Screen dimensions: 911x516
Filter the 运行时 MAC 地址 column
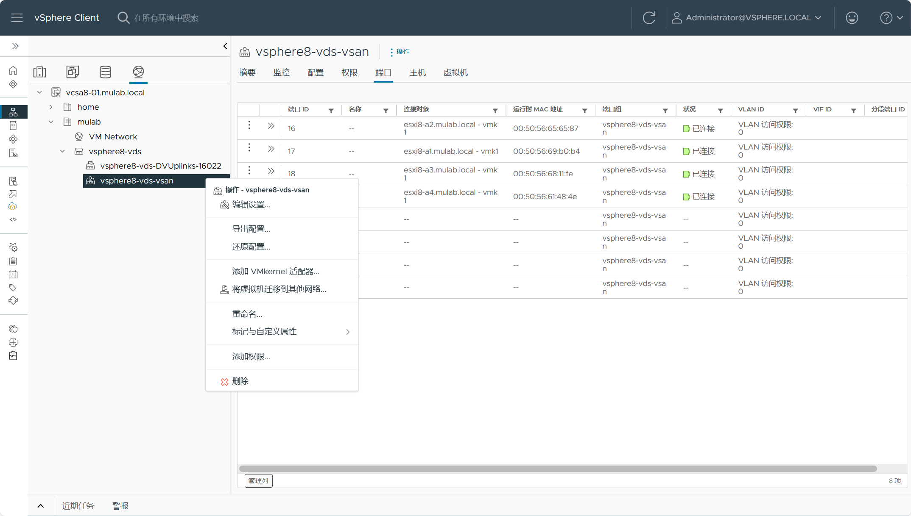(x=584, y=111)
